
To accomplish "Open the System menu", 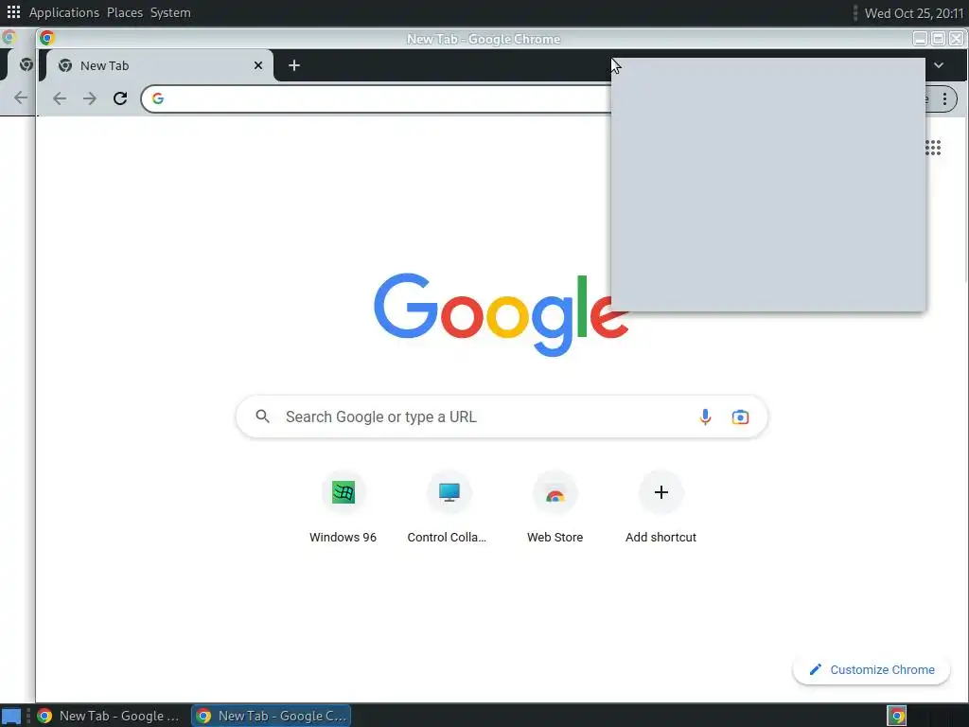I will click(x=170, y=12).
